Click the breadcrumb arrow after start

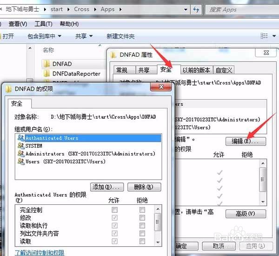[x=68, y=9]
